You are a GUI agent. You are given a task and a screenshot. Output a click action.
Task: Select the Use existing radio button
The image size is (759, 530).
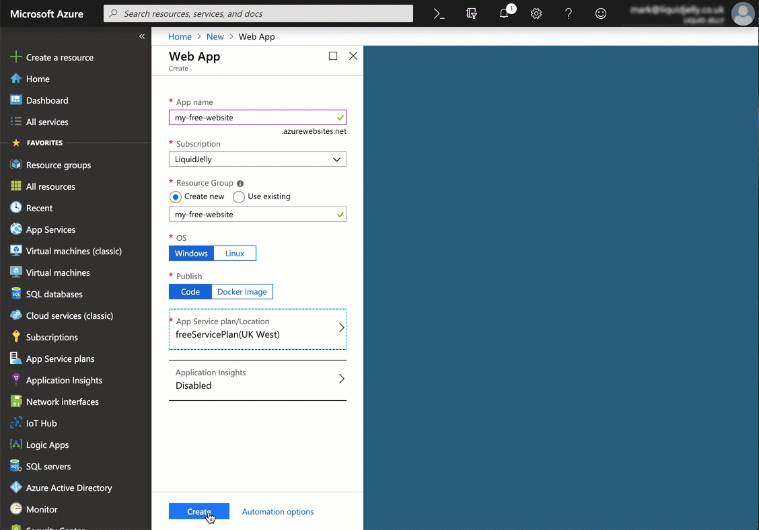pyautogui.click(x=239, y=197)
